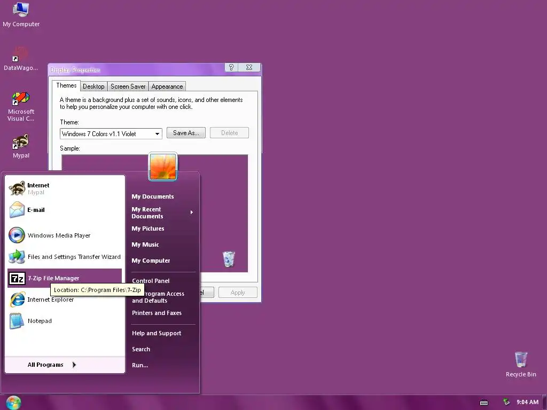The width and height of the screenshot is (547, 410).
Task: Expand My Recent Documents submenu
Action: click(162, 212)
